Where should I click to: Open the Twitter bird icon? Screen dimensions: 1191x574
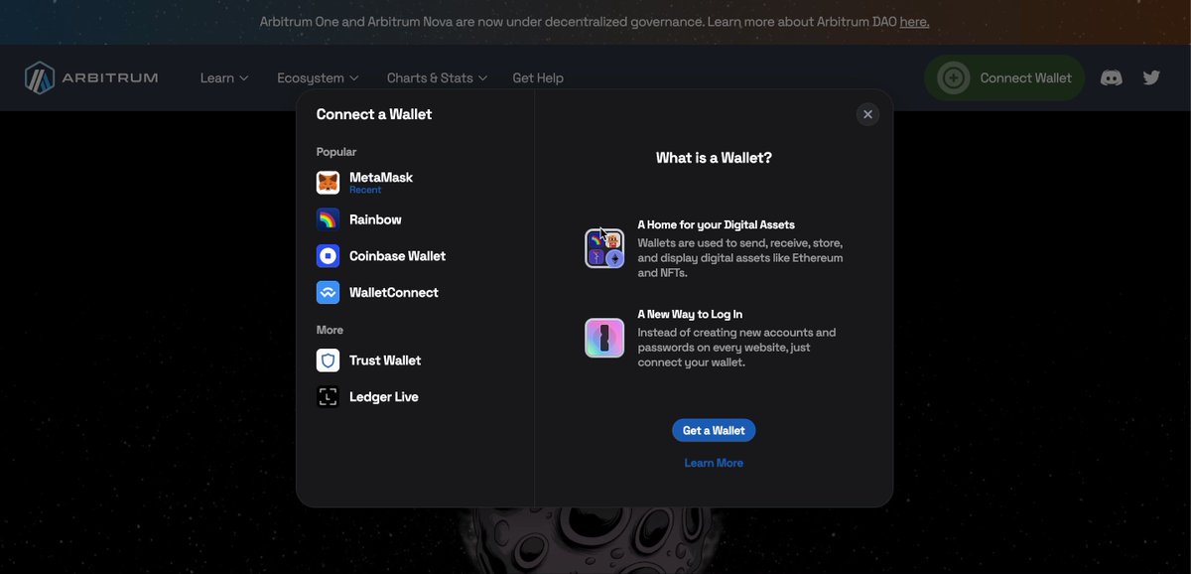[1151, 77]
